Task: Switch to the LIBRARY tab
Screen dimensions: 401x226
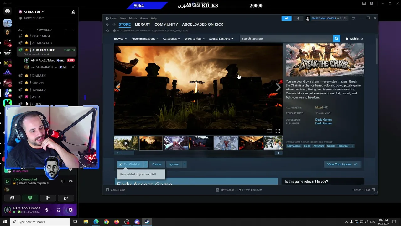Action: click(x=143, y=24)
